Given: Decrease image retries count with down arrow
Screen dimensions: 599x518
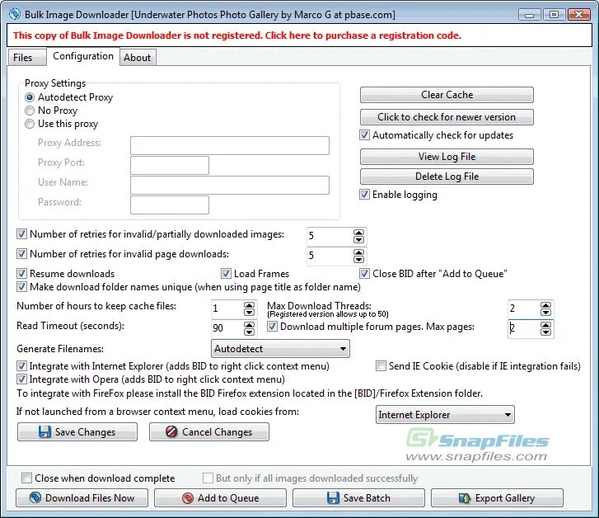Looking at the screenshot, I should [358, 240].
